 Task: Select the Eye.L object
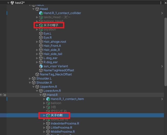coord(47,33)
